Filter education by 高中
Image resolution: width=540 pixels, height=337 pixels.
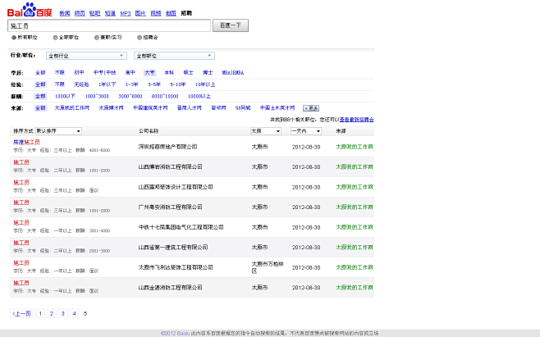130,73
